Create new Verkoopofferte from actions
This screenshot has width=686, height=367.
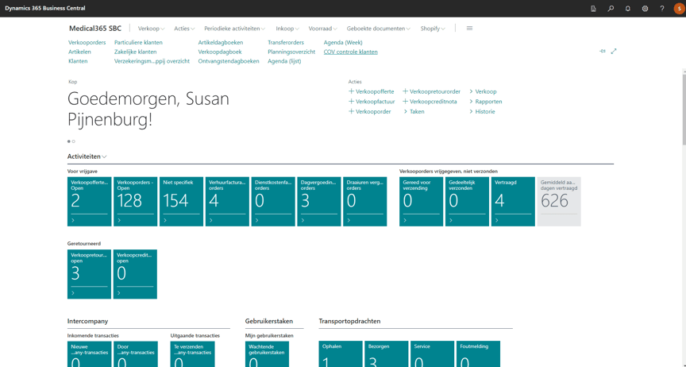point(372,91)
